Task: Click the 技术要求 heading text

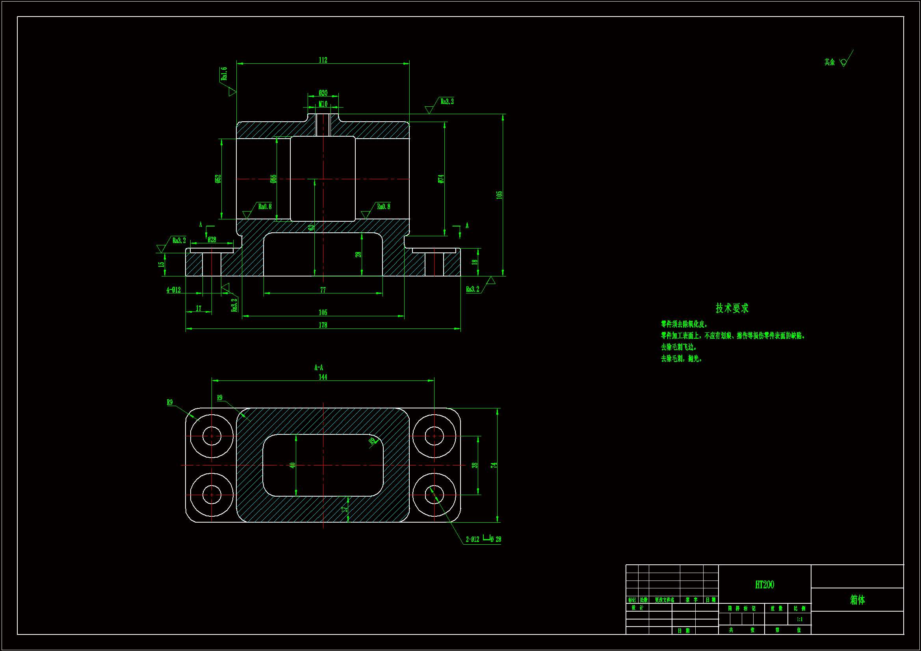Action: point(732,308)
